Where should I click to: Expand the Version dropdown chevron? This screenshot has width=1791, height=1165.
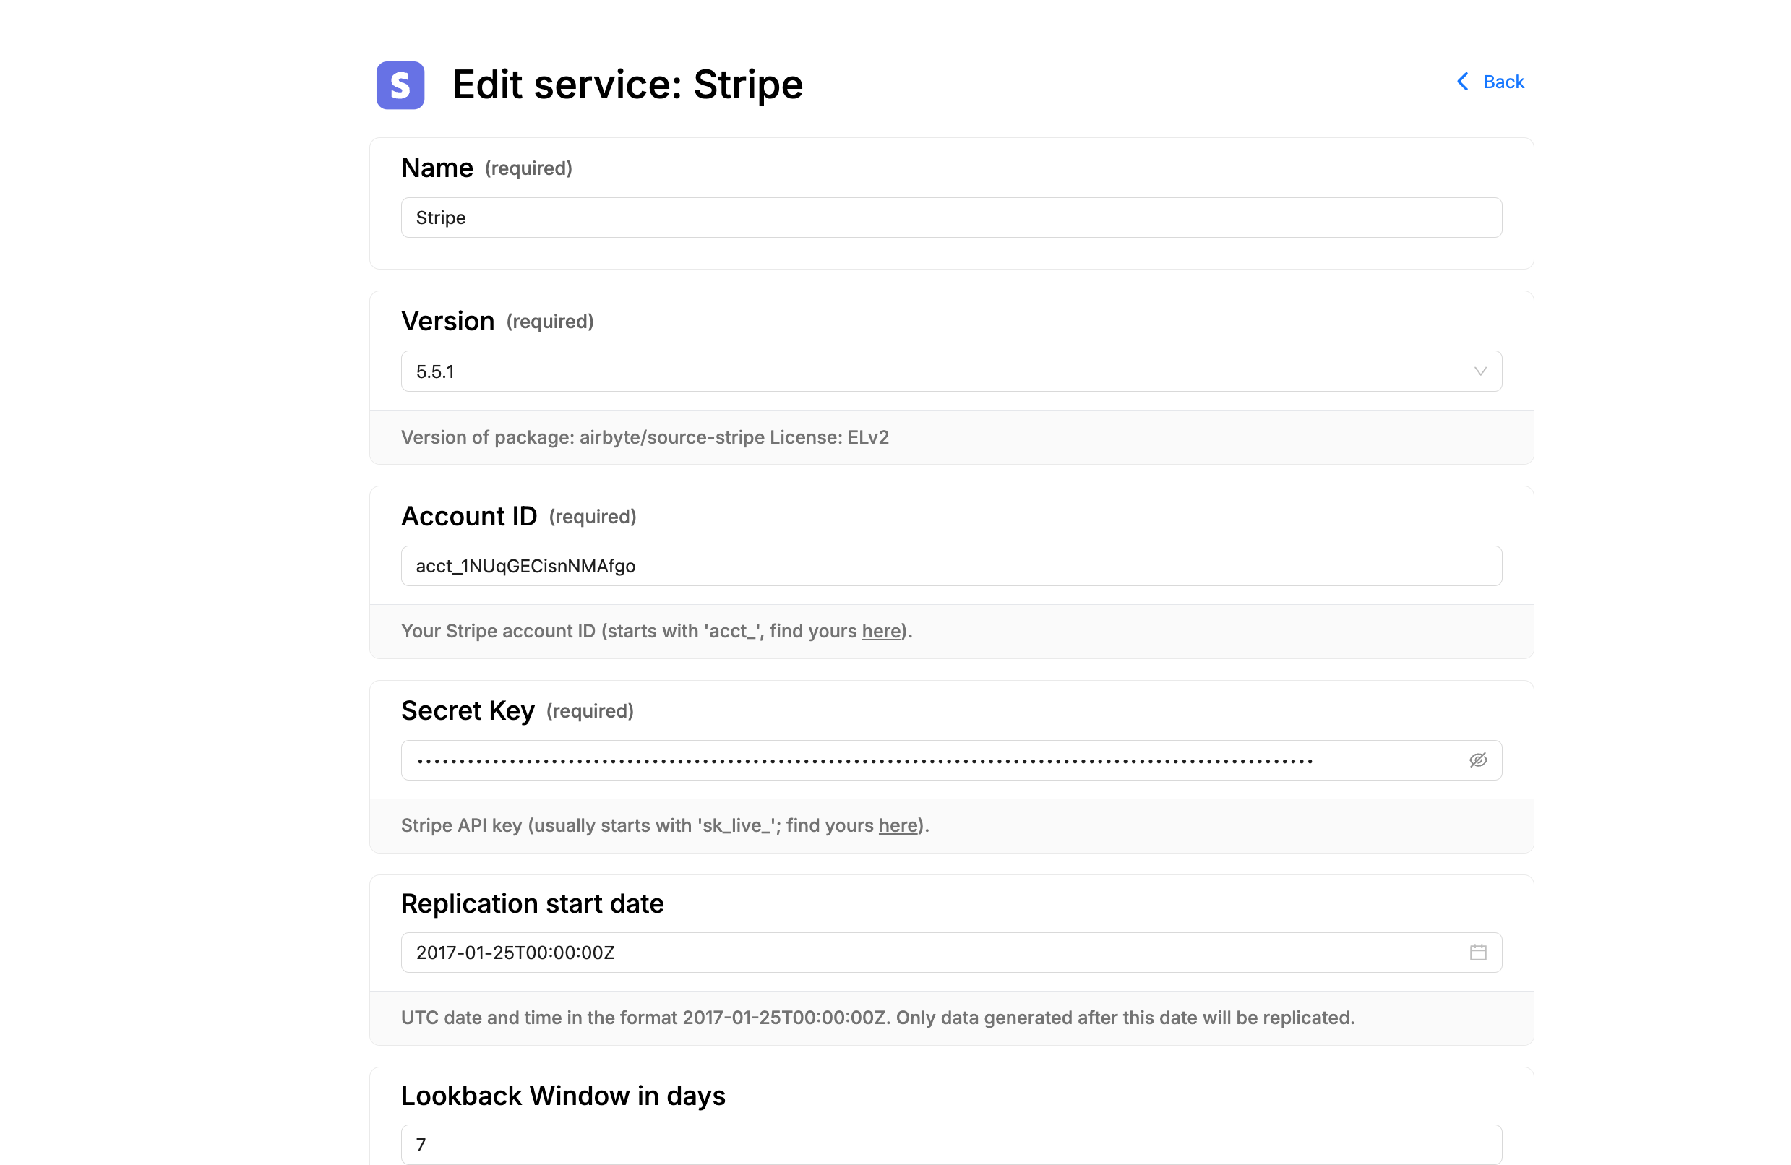click(1480, 371)
